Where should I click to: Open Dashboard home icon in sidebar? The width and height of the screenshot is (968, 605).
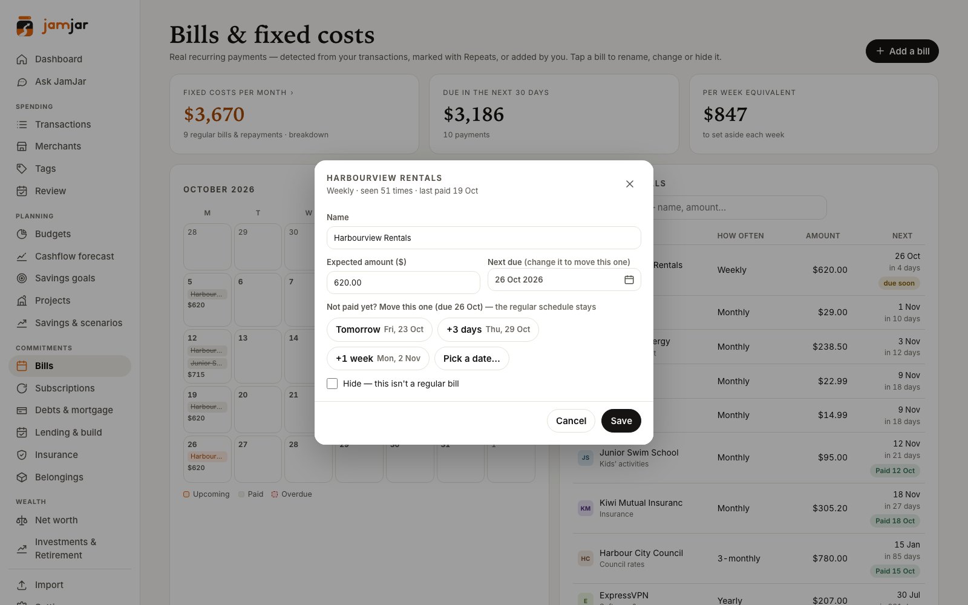point(22,59)
